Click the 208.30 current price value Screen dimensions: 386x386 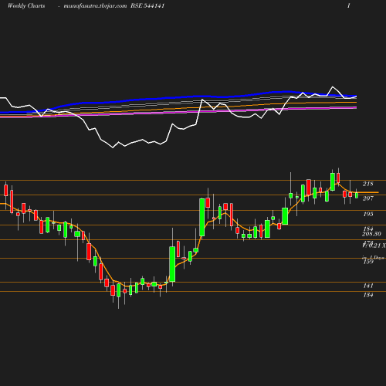pos(371,234)
